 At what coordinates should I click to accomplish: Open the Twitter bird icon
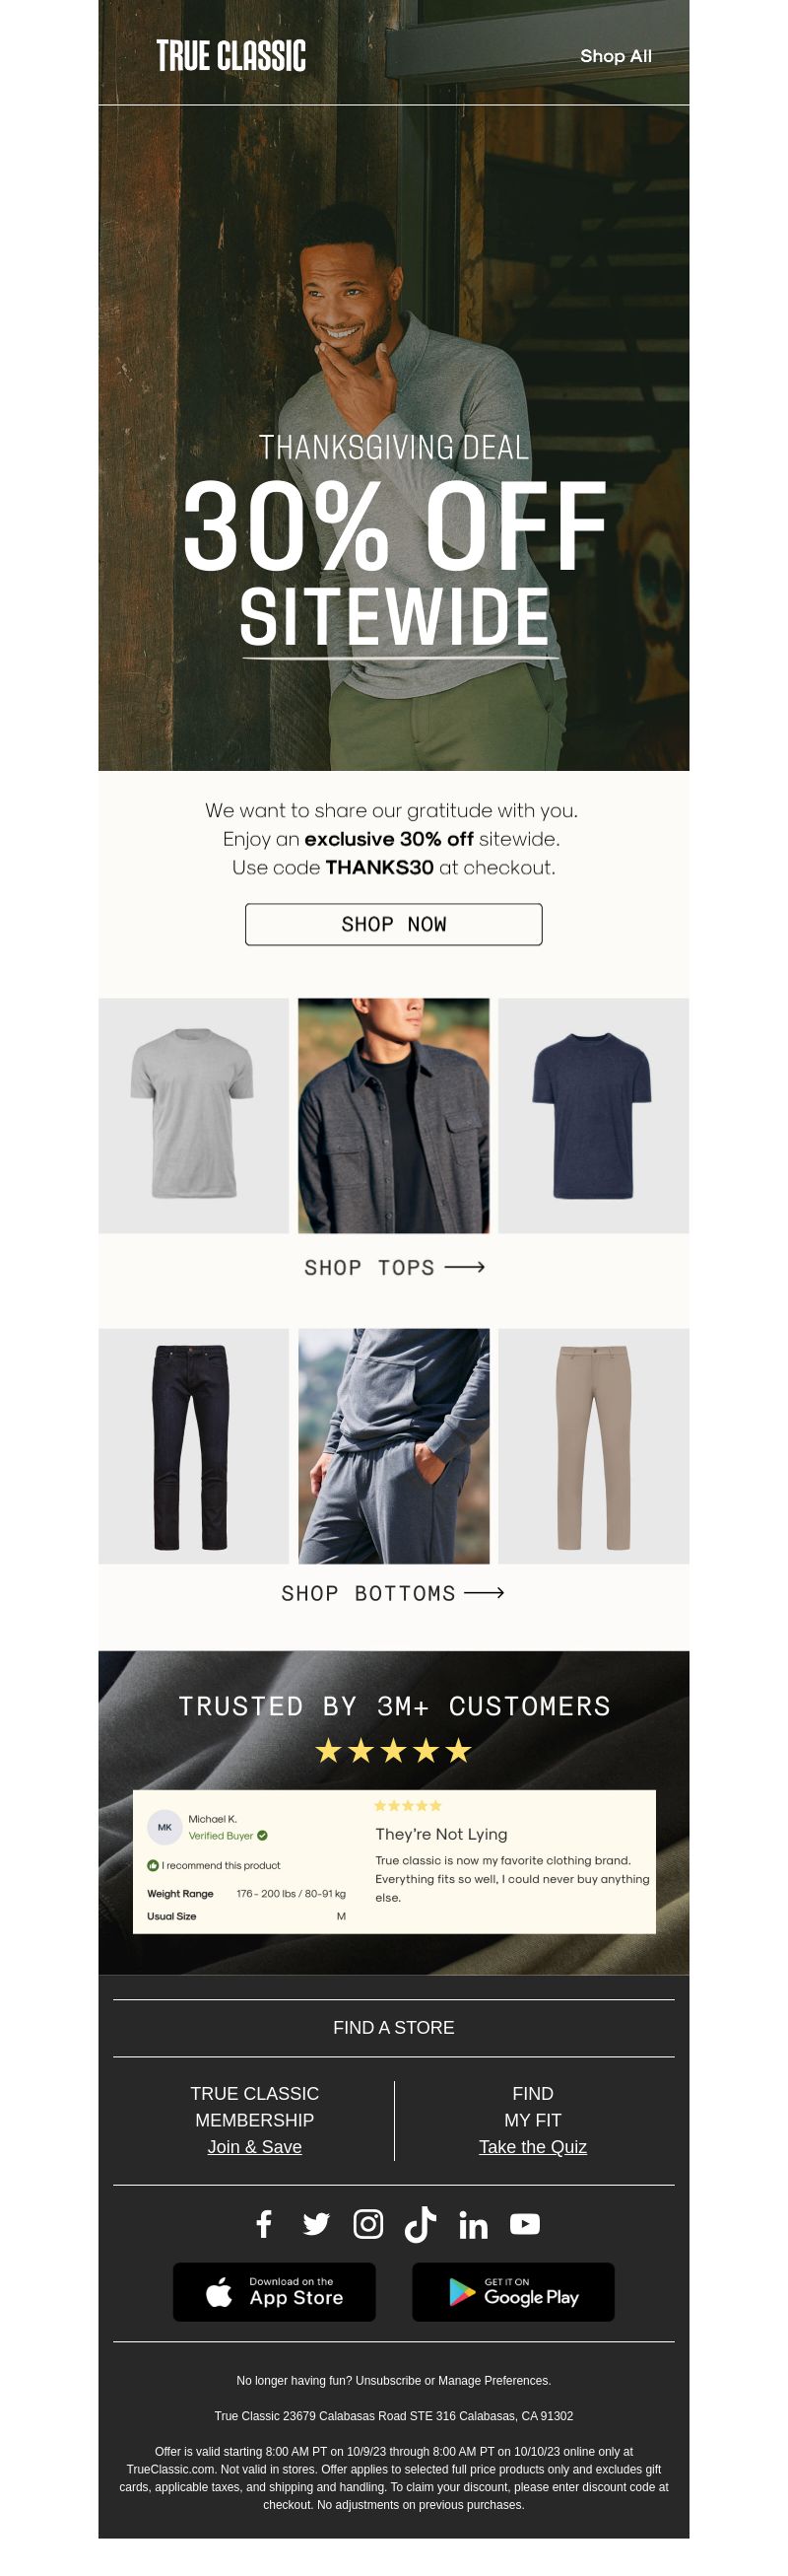tap(315, 2223)
